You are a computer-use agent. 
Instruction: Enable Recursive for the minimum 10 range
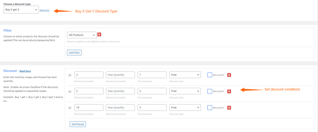click(x=210, y=108)
